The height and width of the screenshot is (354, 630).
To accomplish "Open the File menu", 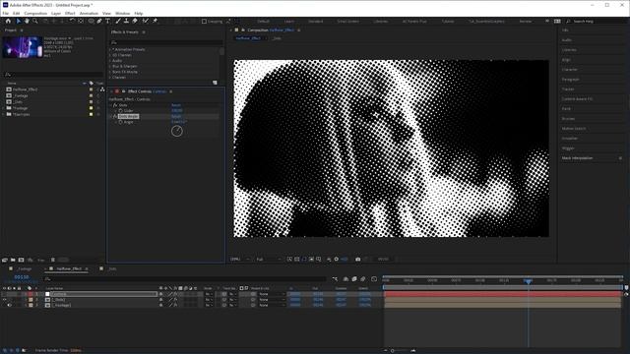I will point(6,13).
